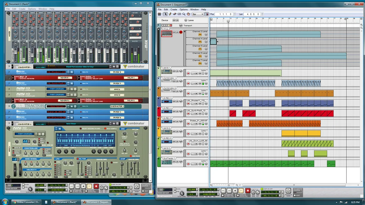Open the Help menu in Rack window

coord(52,9)
